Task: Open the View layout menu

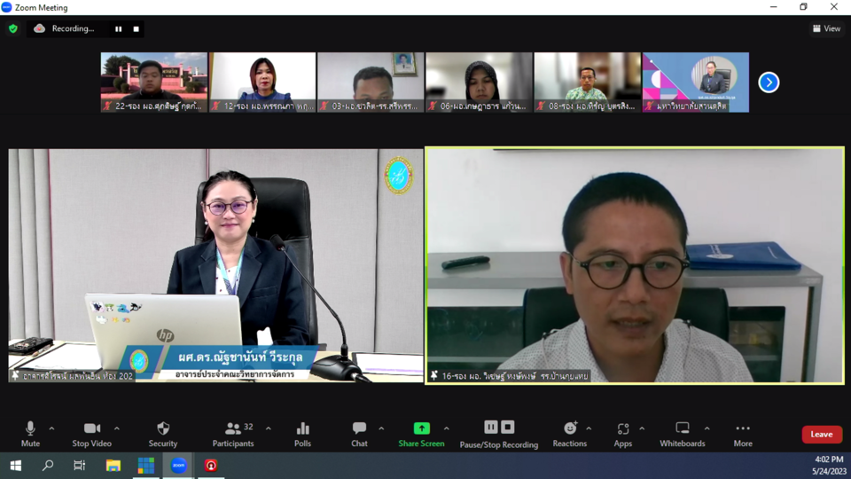Action: (826, 28)
